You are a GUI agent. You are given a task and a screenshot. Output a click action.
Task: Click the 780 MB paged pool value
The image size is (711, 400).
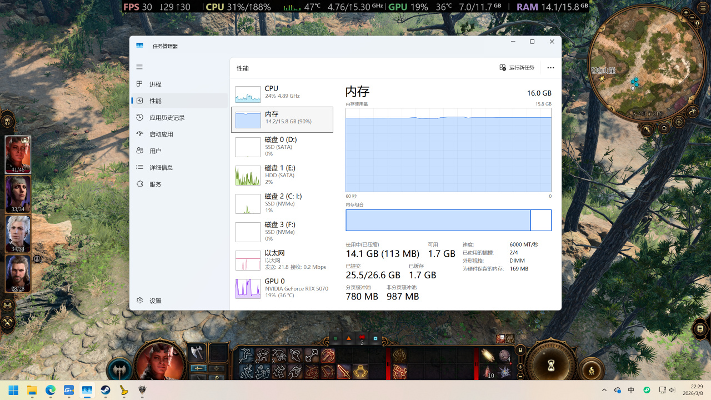click(362, 297)
